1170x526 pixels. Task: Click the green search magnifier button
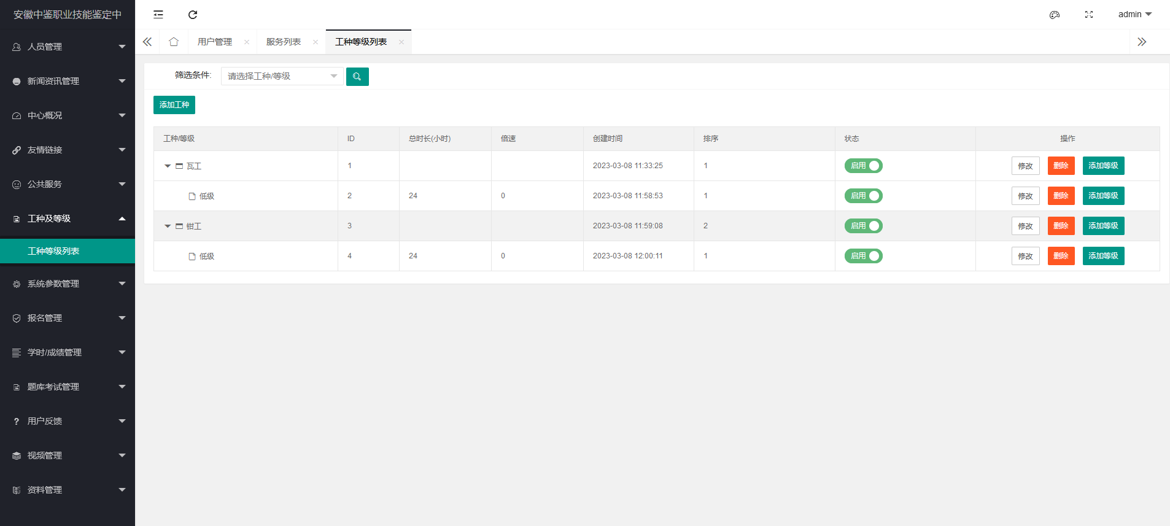click(x=357, y=77)
